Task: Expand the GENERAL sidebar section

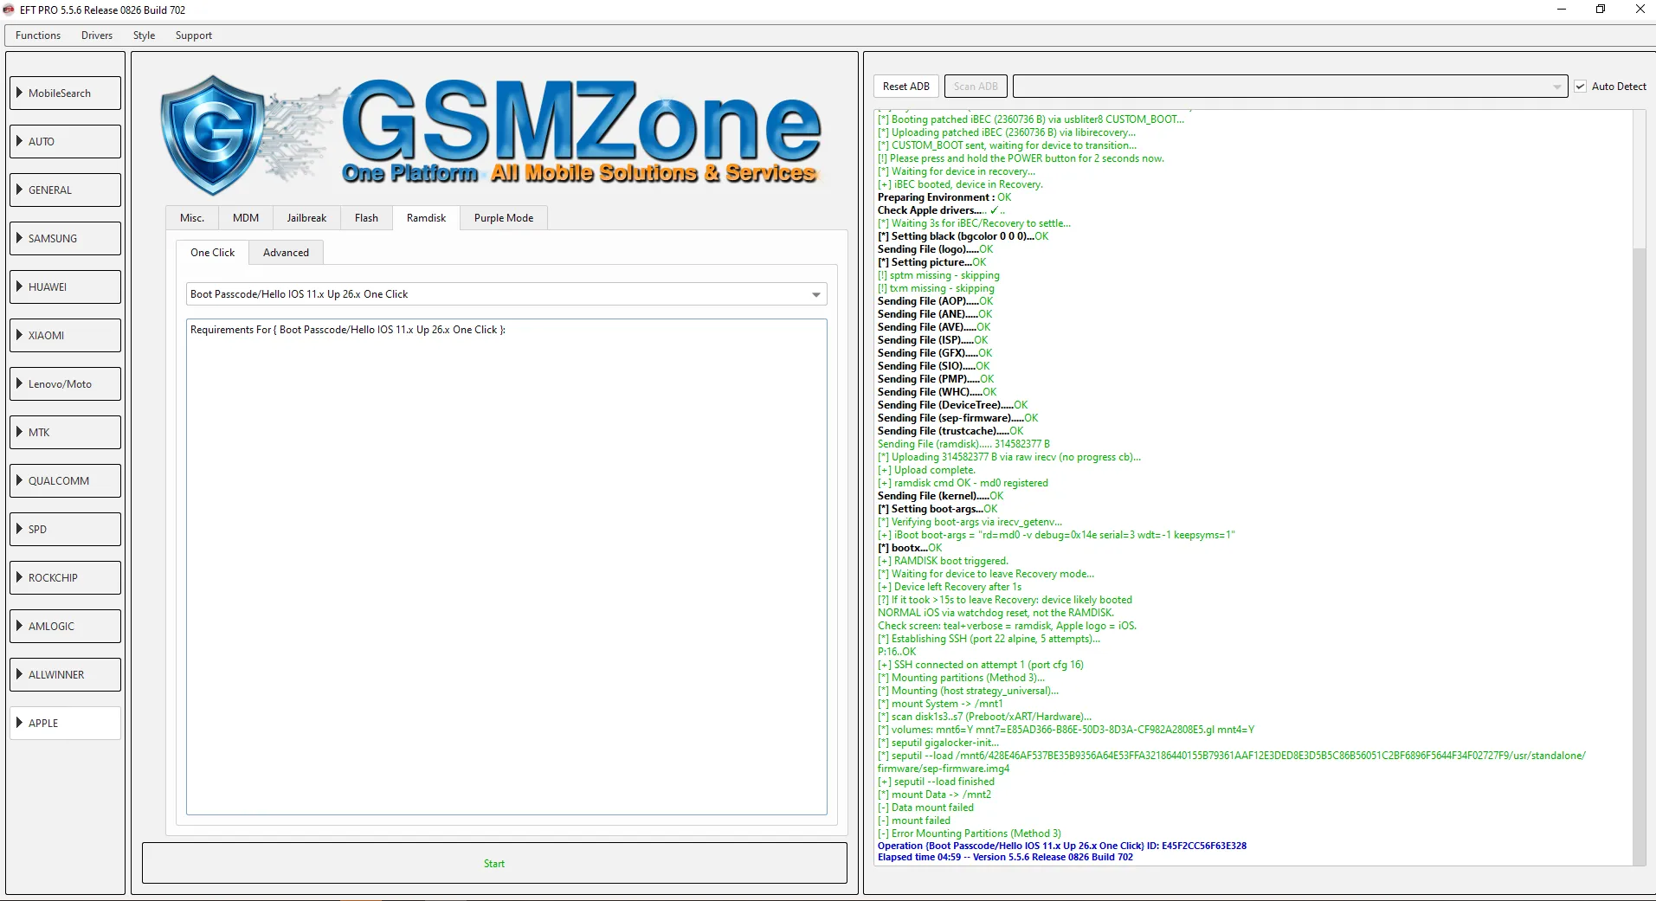Action: 66,190
